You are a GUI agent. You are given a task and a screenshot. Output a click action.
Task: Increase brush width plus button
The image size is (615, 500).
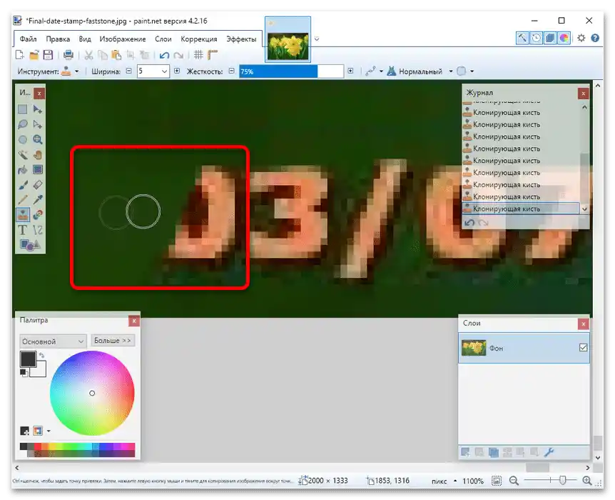(177, 71)
